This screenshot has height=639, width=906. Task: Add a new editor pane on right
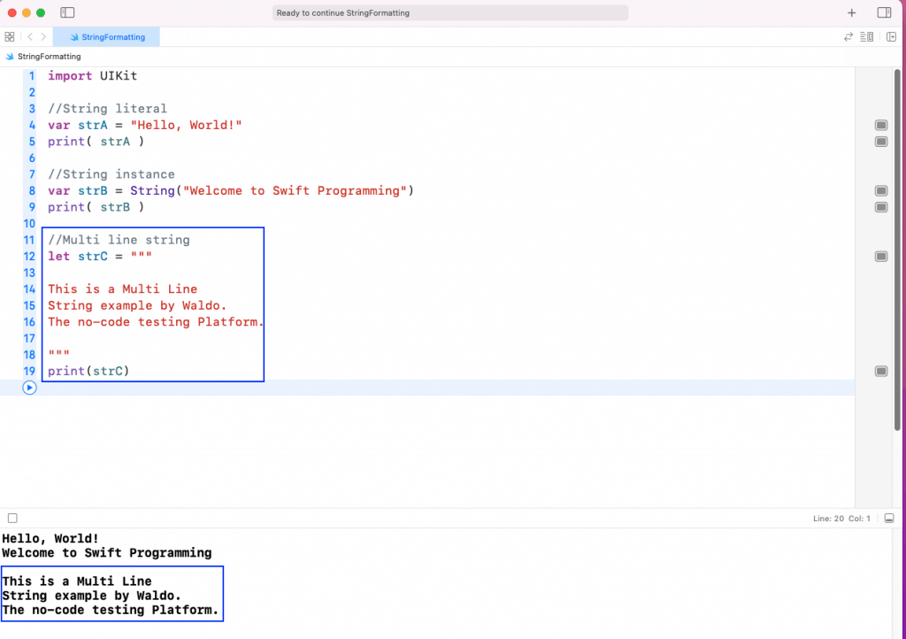(x=890, y=37)
